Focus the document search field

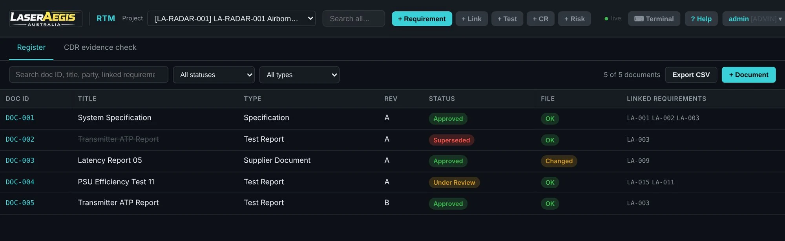click(x=89, y=74)
